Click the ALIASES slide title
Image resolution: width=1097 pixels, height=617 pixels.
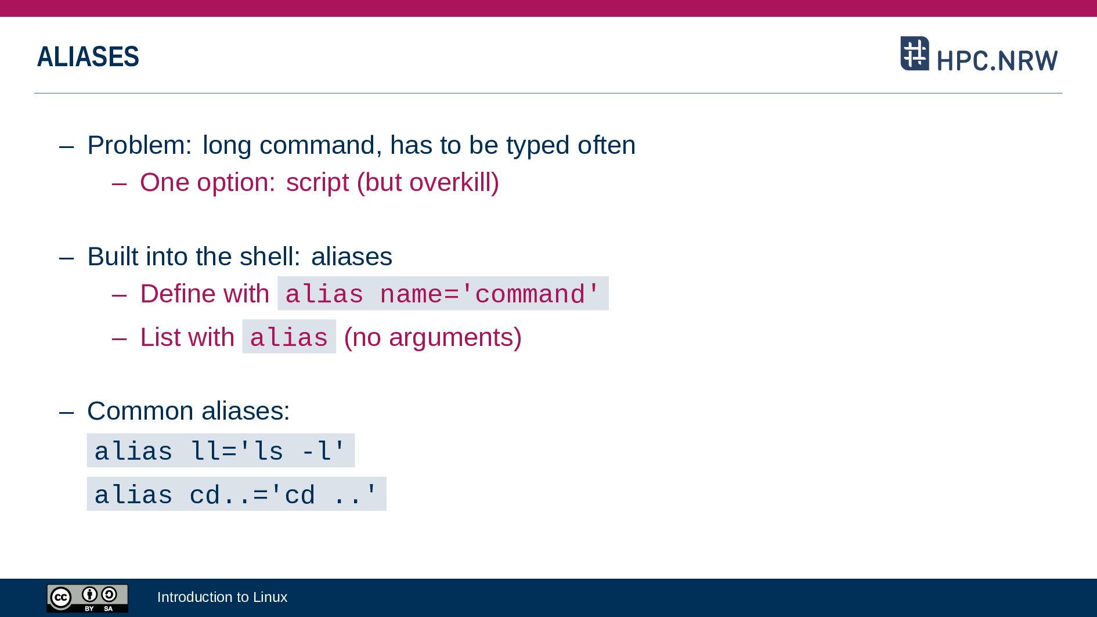pos(88,57)
